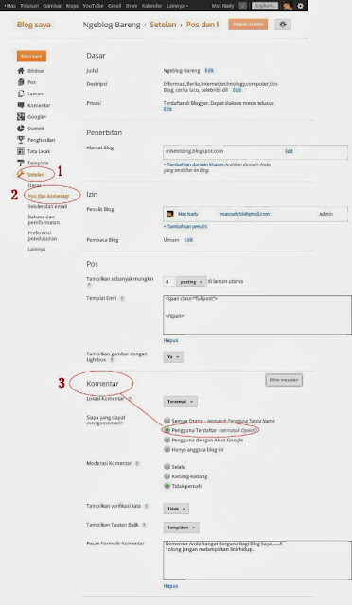This screenshot has width=352, height=605.
Task: Open Lightbox Ya dropdown
Action: click(x=173, y=357)
